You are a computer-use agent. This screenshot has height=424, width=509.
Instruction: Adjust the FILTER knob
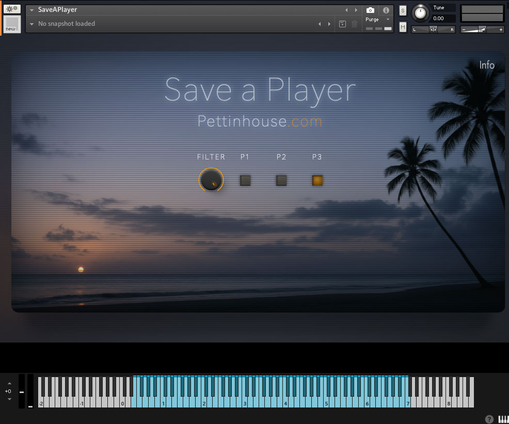click(211, 180)
